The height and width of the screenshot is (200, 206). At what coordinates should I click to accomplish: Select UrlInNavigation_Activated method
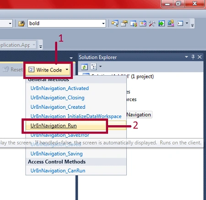pyautogui.click(x=60, y=88)
